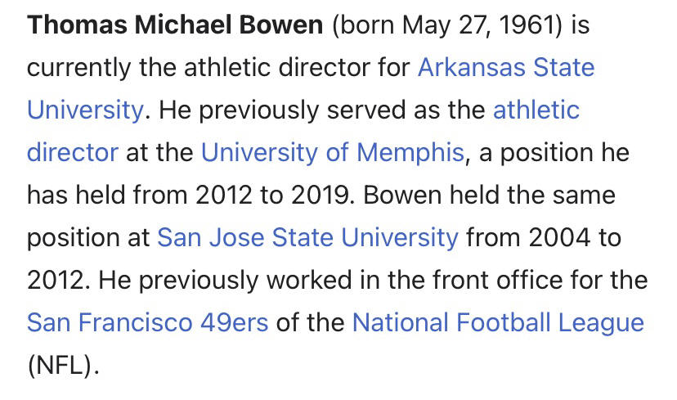Click the phrase 'from 2004 to'
677x400 pixels.
544,237
